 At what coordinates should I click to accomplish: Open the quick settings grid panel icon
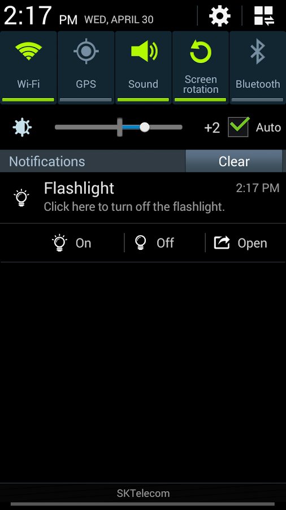tap(264, 16)
